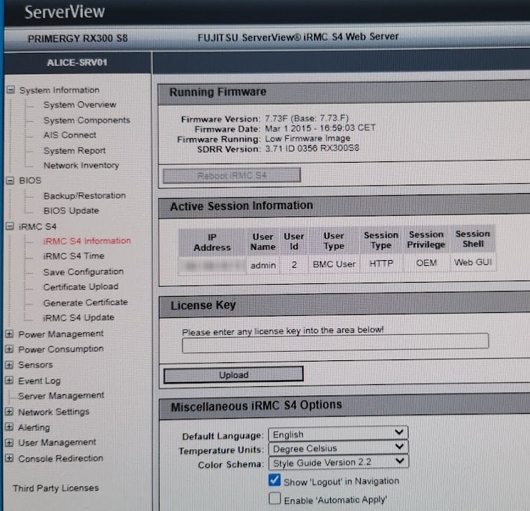Open Generate Certificate page
This screenshot has width=530, height=511.
point(85,302)
